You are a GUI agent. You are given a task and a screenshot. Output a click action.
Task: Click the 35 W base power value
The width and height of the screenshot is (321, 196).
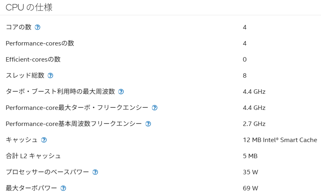(x=251, y=172)
